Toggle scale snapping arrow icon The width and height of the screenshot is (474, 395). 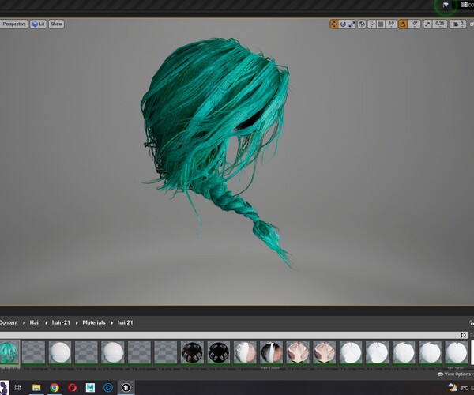point(427,24)
